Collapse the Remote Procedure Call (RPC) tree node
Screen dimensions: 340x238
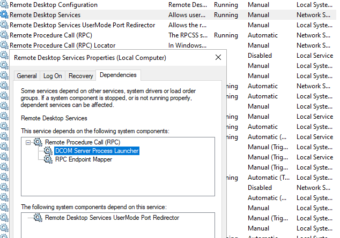point(28,142)
